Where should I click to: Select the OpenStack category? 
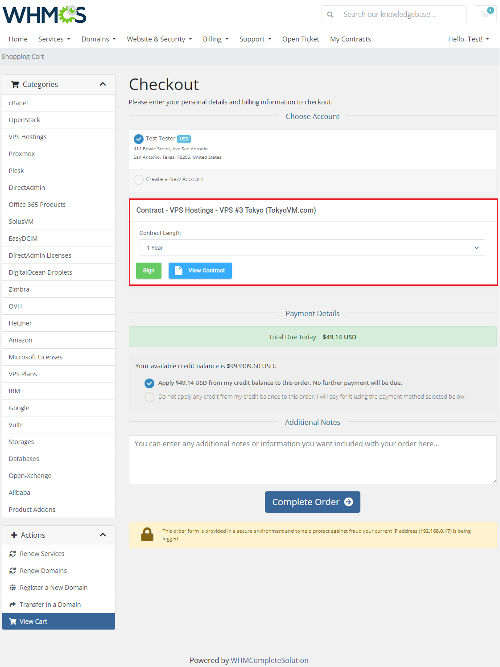pyautogui.click(x=58, y=120)
